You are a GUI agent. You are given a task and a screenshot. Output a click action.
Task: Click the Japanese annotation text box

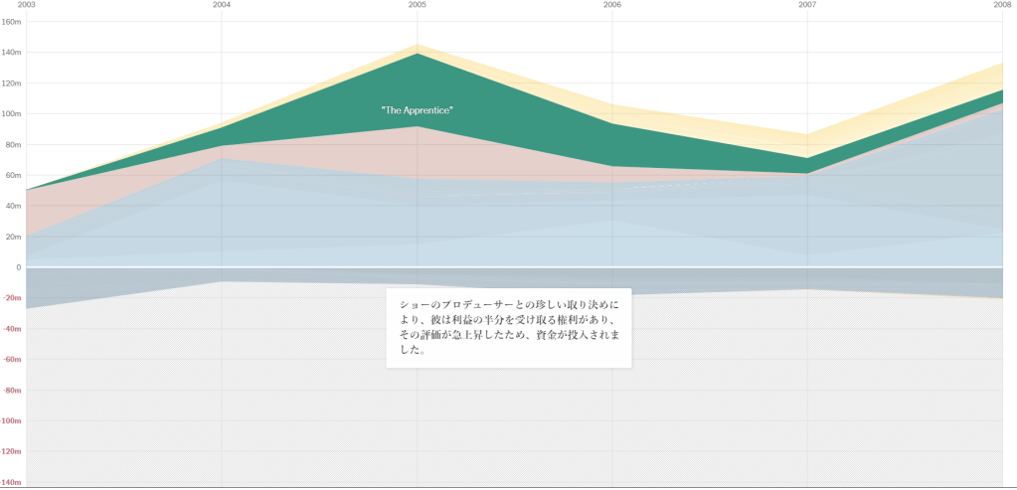[508, 327]
